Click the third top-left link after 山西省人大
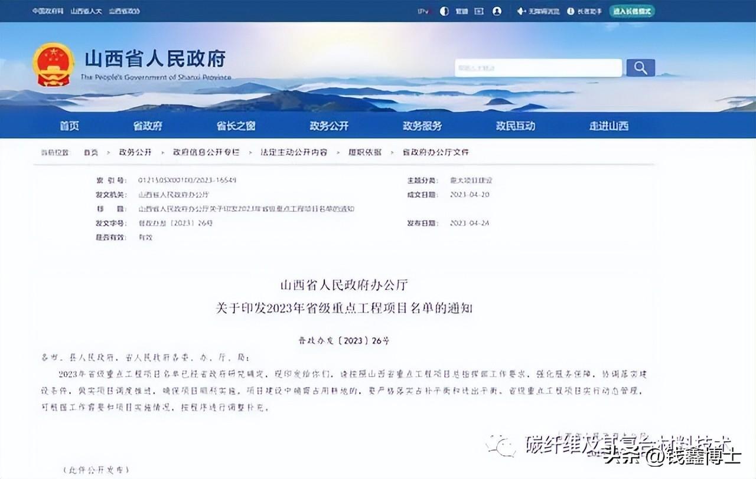 point(124,11)
